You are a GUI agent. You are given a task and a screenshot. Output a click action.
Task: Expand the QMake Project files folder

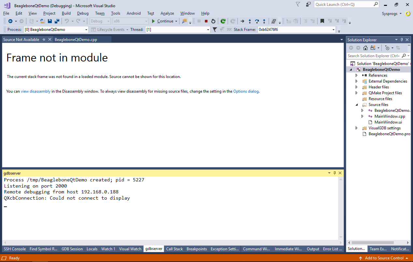(357, 93)
